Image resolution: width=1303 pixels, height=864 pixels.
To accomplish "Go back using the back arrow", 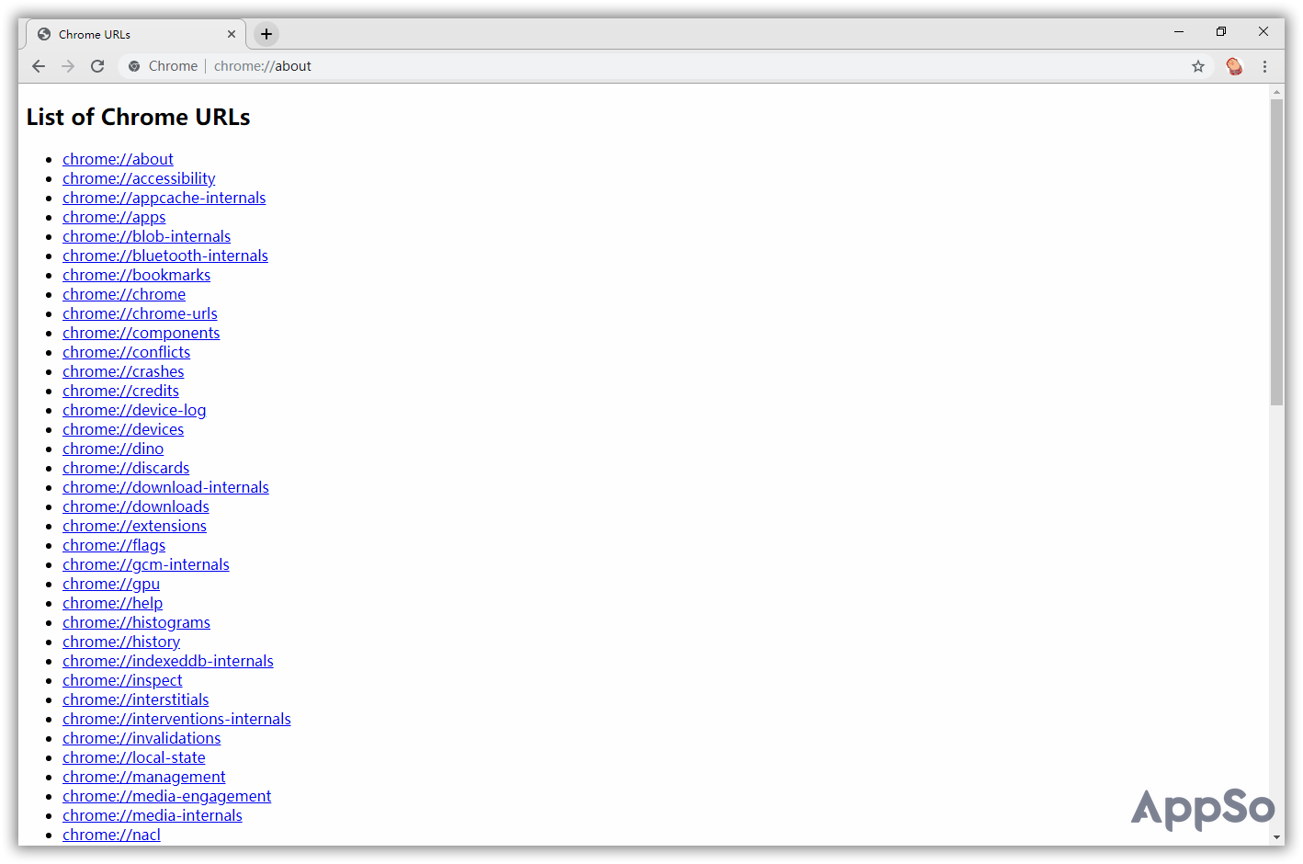I will [x=39, y=66].
